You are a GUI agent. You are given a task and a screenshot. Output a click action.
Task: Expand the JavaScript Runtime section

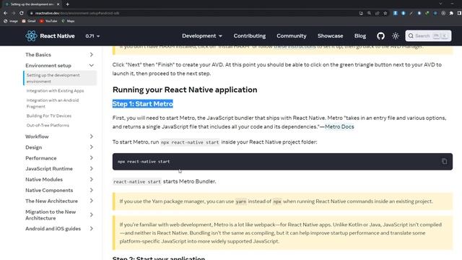[x=59, y=168]
